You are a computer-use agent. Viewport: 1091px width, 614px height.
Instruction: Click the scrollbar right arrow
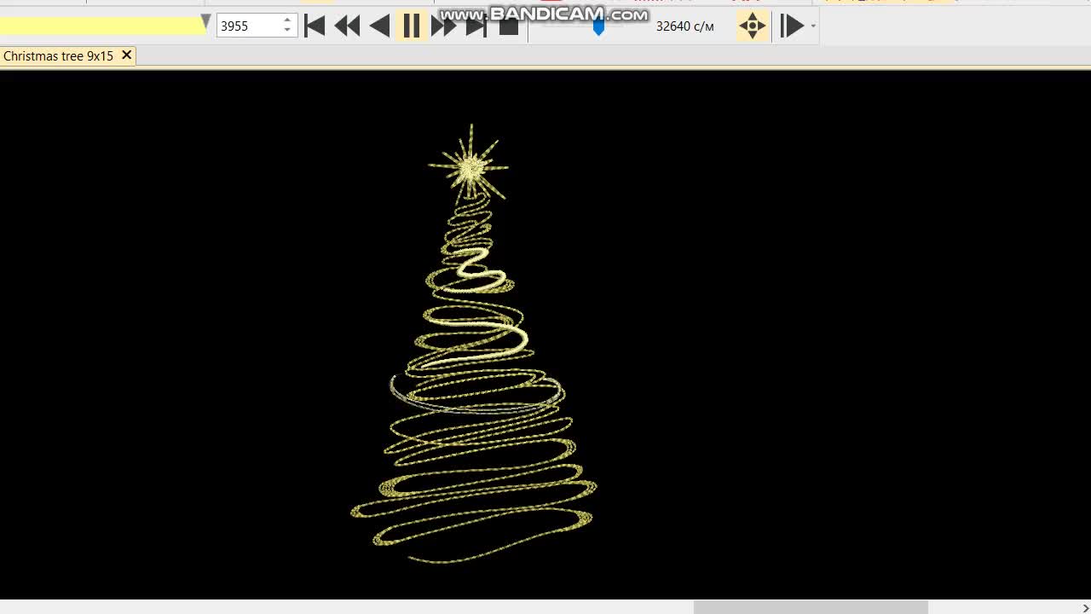1085,607
